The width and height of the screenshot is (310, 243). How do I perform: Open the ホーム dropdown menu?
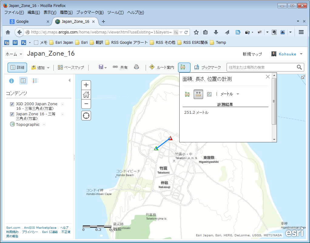pos(14,54)
